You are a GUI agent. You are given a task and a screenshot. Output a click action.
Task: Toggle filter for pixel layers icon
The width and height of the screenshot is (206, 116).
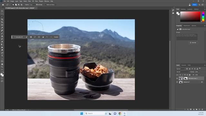187,69
